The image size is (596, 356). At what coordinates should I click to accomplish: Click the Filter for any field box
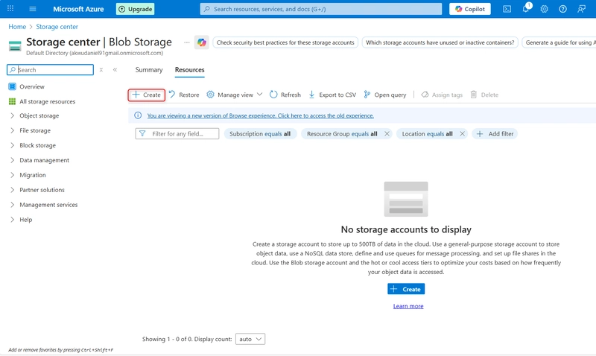[x=177, y=133]
